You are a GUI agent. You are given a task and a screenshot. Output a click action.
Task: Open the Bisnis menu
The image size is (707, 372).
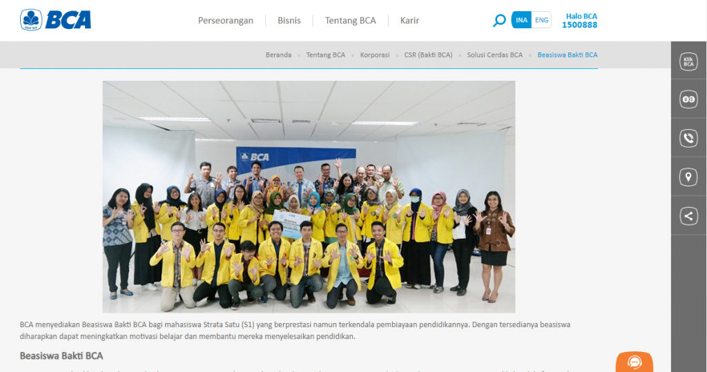pyautogui.click(x=289, y=21)
